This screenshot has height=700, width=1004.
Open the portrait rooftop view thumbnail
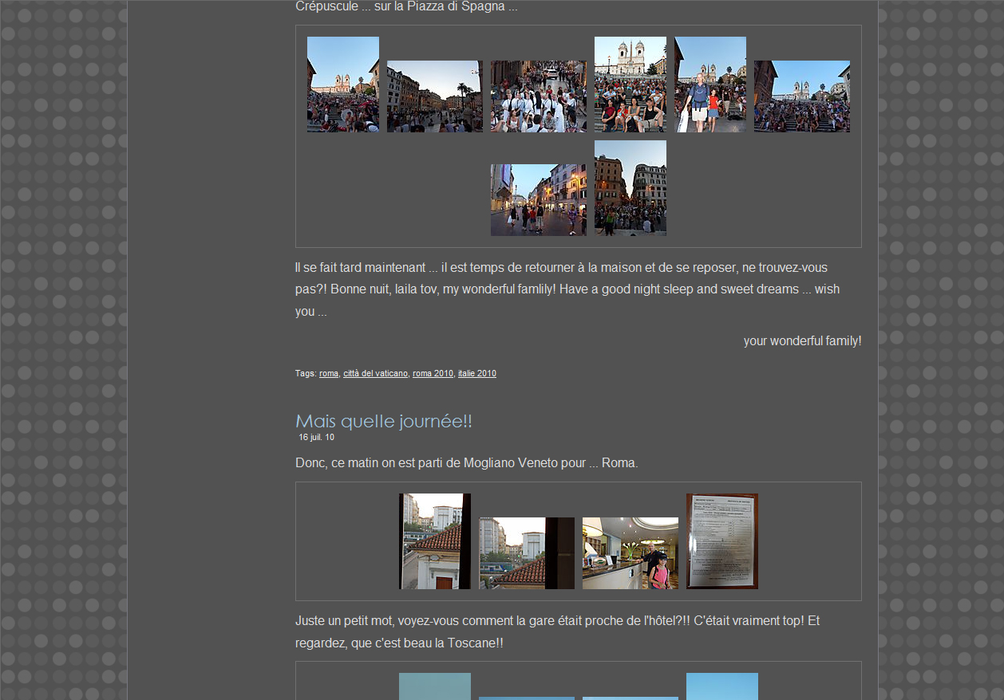point(434,541)
